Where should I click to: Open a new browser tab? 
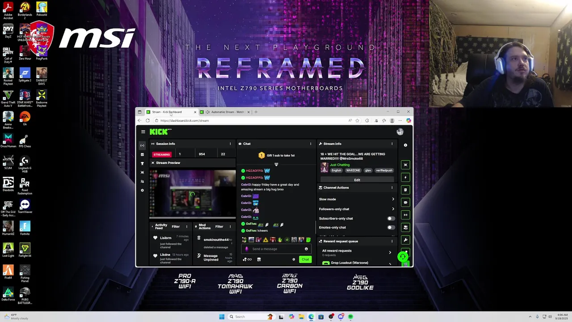(x=256, y=112)
